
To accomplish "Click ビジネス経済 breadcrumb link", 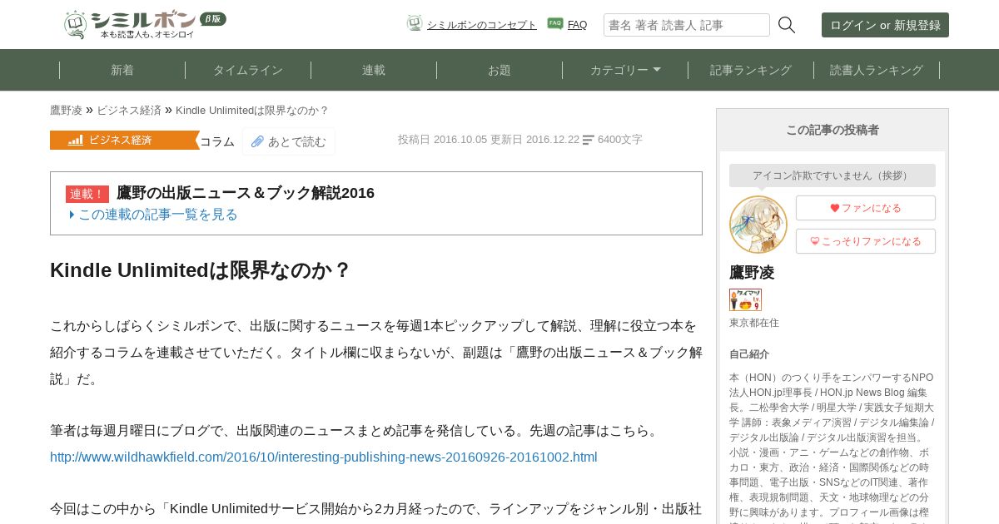I will click(129, 110).
